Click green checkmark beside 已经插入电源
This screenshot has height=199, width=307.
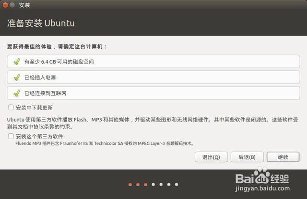pyautogui.click(x=17, y=77)
